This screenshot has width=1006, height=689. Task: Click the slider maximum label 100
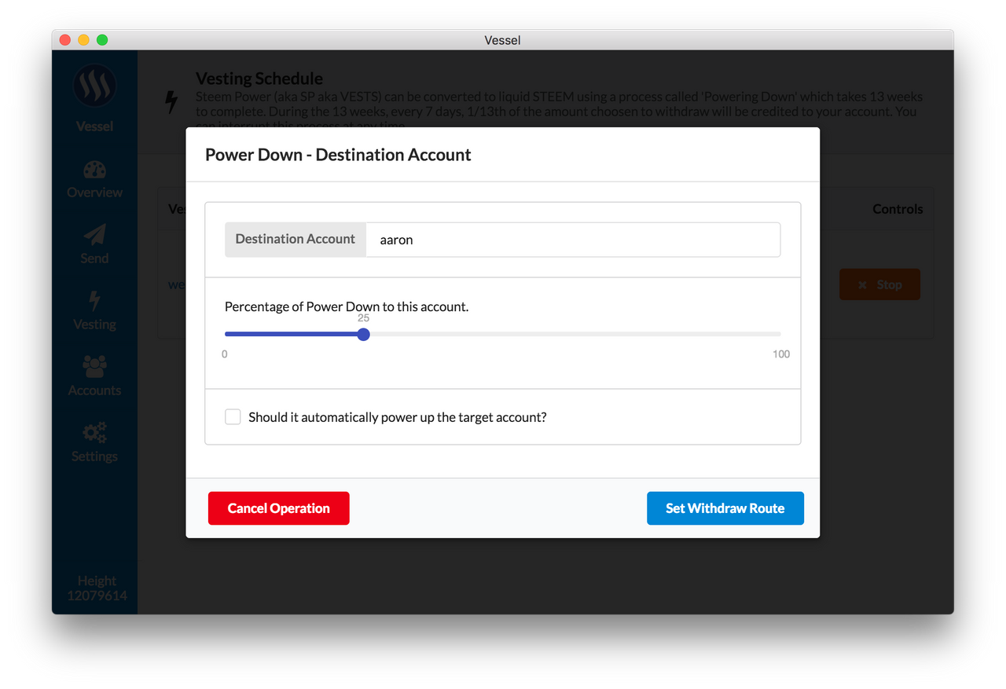tap(781, 354)
